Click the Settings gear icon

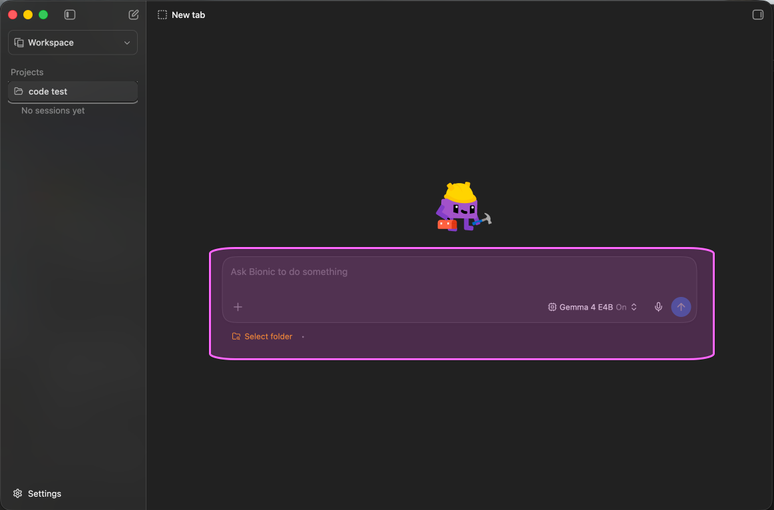[18, 493]
